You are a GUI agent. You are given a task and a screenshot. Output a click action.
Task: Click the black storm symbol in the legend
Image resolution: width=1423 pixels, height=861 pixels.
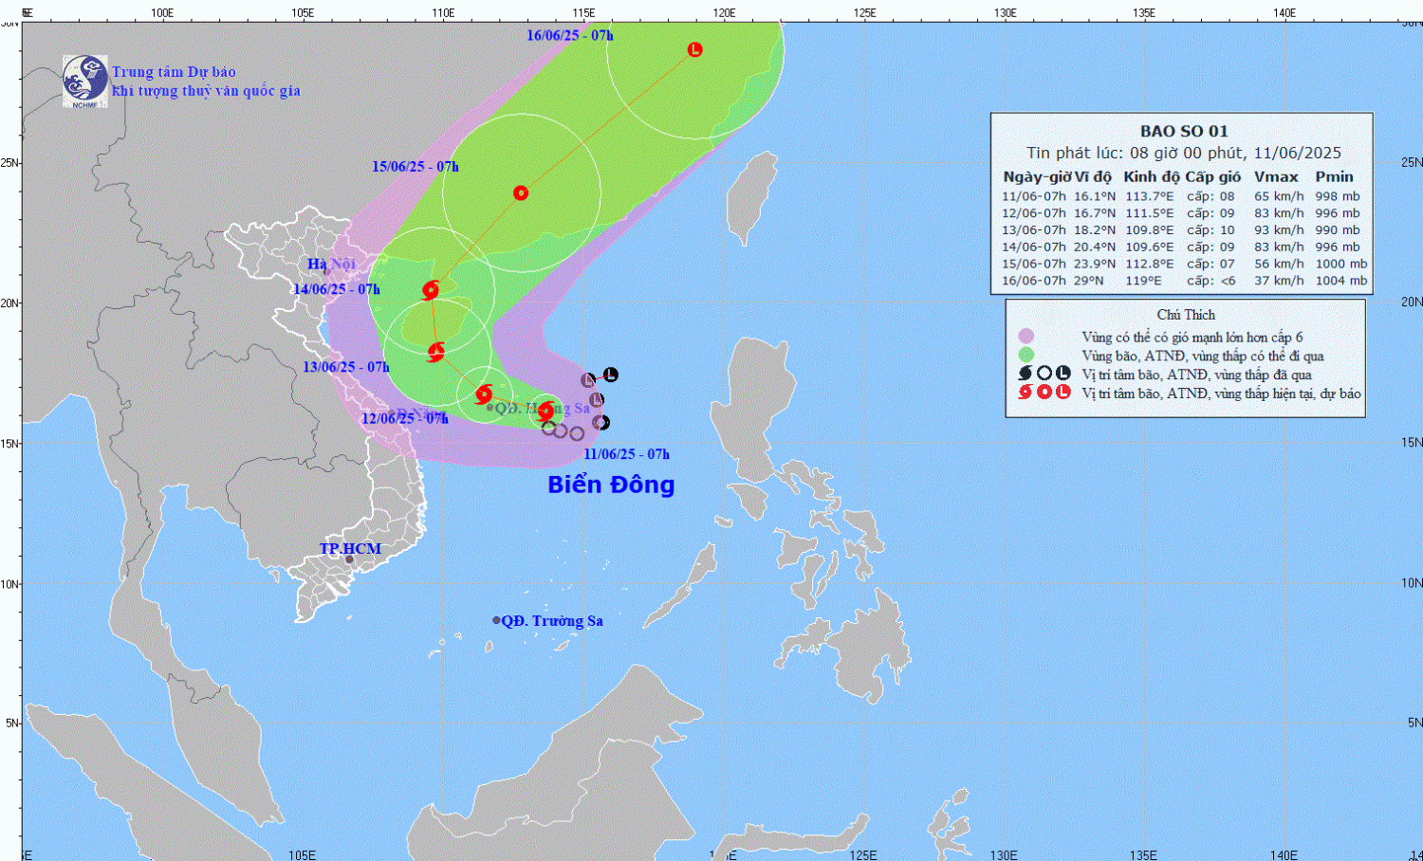tap(1025, 374)
